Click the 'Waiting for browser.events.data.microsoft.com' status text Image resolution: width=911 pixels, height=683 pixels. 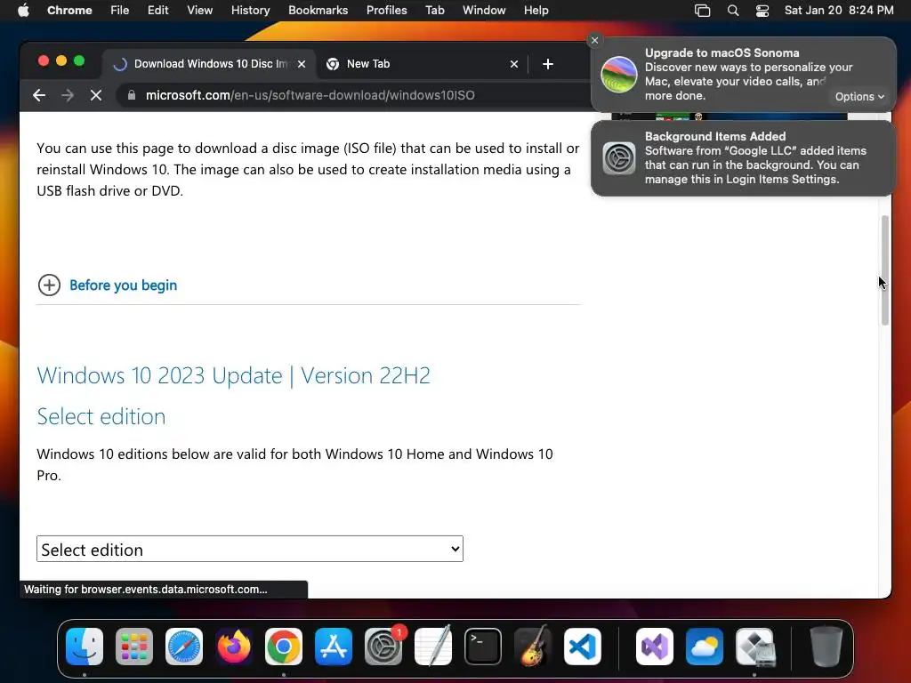tap(145, 589)
